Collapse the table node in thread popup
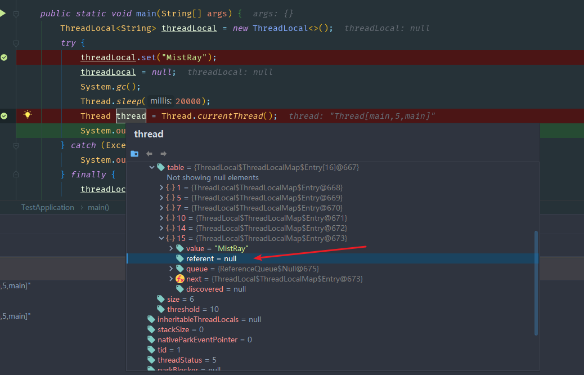 (x=151, y=167)
